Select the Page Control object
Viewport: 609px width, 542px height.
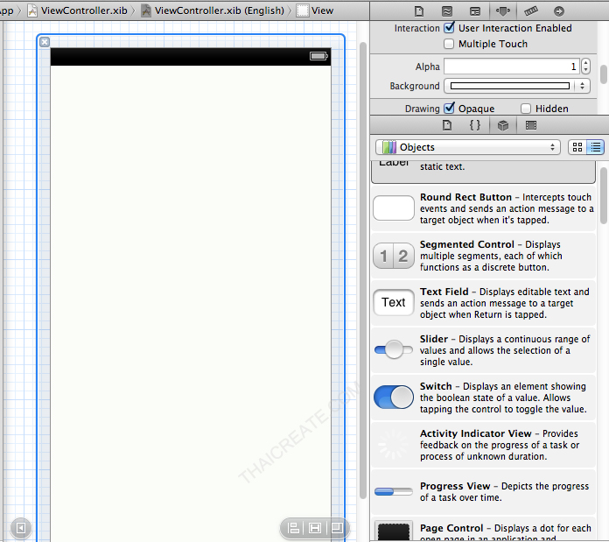(x=483, y=529)
